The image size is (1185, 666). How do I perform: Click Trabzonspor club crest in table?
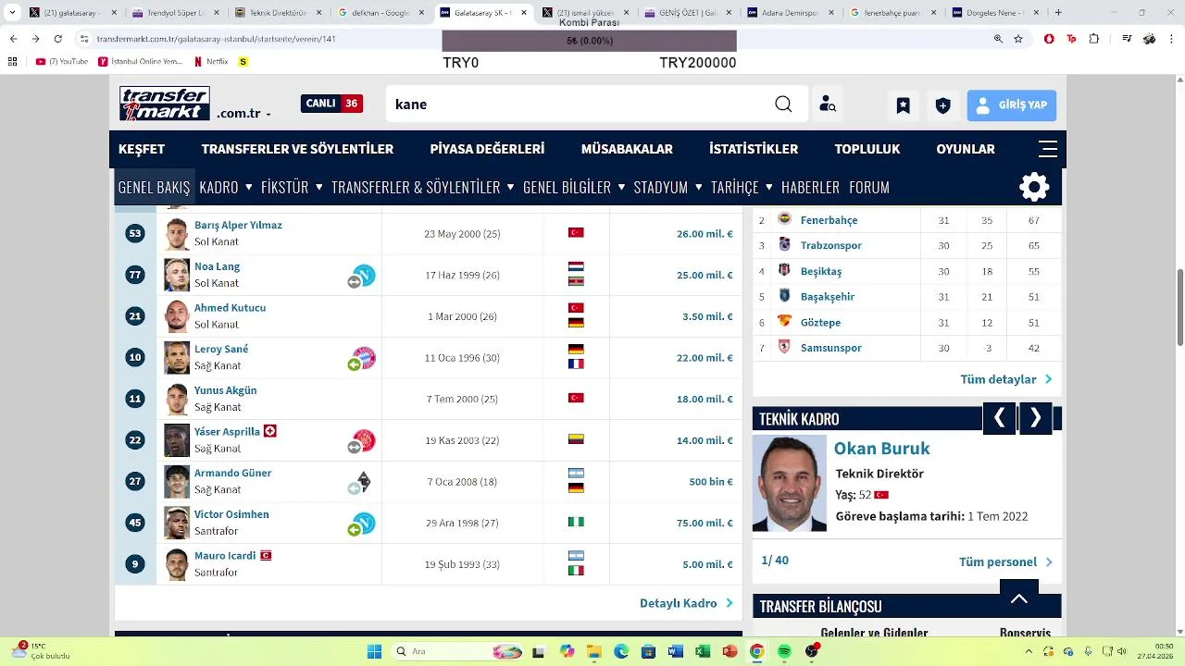785,245
